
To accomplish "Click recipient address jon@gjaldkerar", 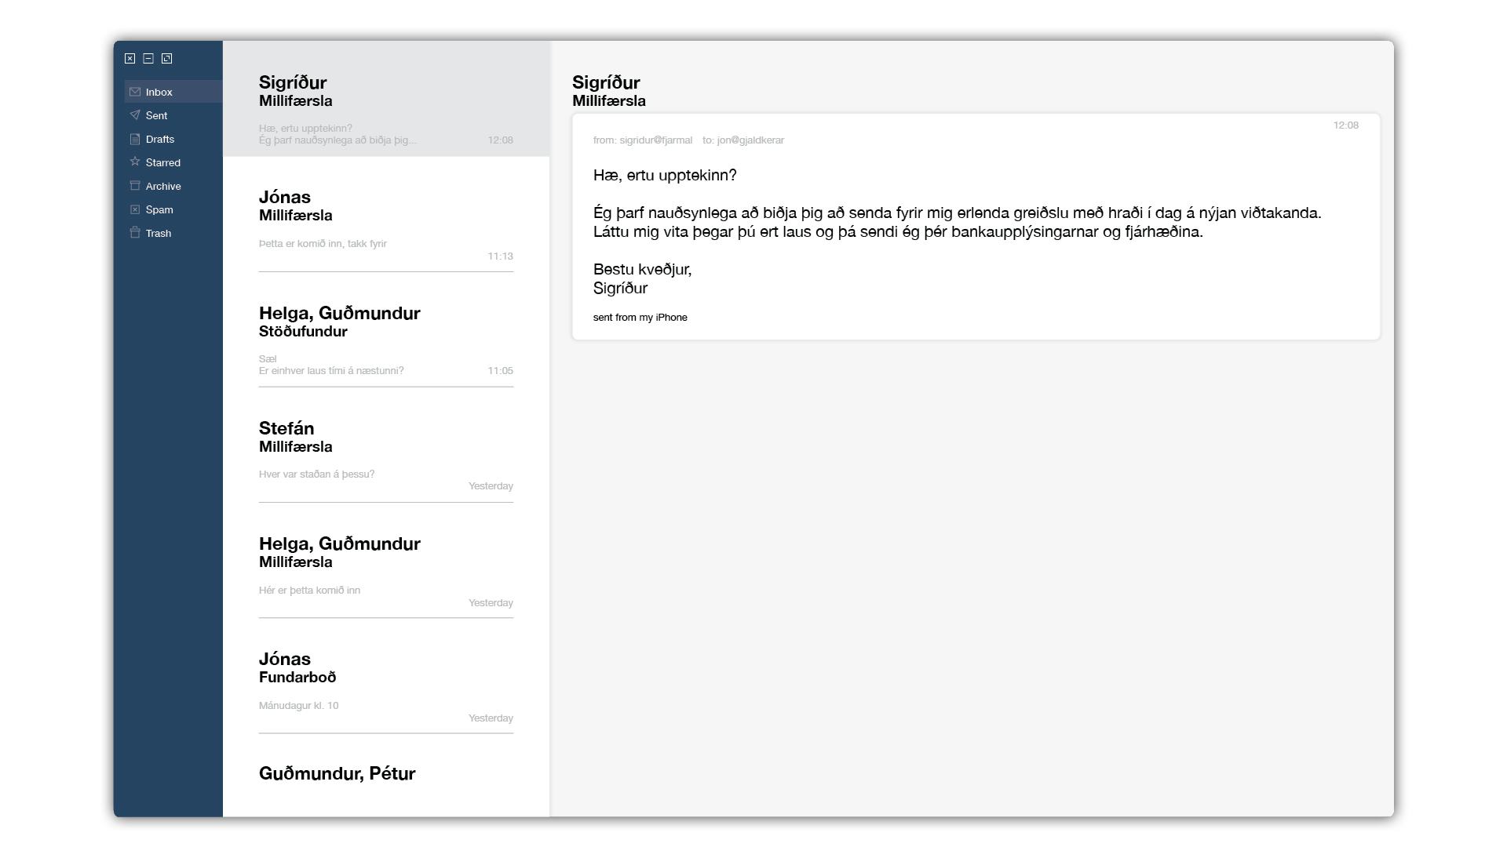I will point(750,140).
